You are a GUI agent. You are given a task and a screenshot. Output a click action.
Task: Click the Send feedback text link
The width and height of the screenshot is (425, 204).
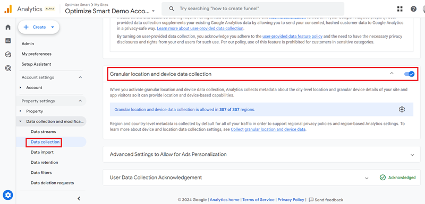coord(329,200)
